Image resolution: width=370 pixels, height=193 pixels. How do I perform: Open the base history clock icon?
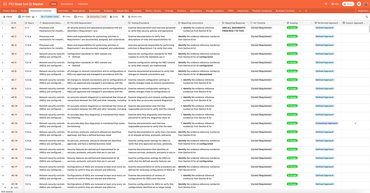tap(326, 4)
